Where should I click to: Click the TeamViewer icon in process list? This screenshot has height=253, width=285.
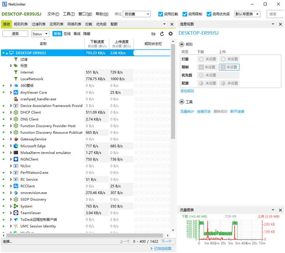[x=16, y=213]
